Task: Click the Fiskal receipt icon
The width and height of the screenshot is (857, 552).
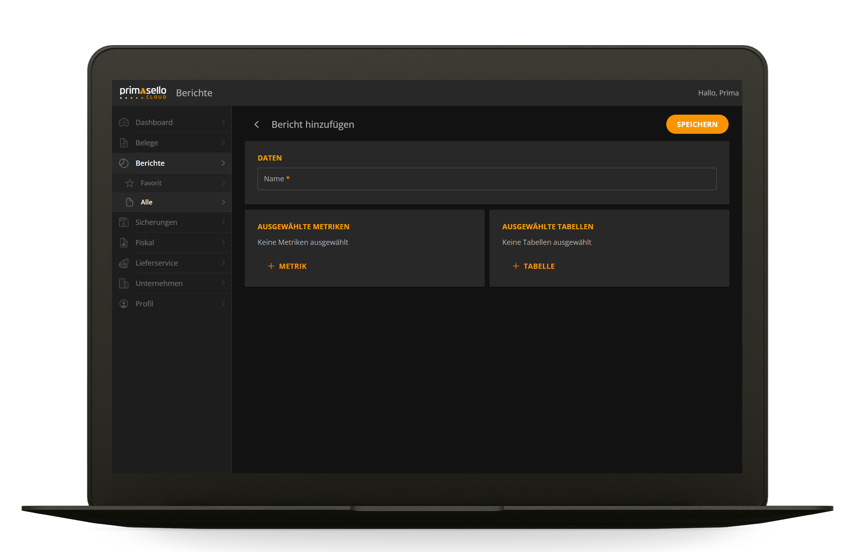Action: pyautogui.click(x=123, y=242)
